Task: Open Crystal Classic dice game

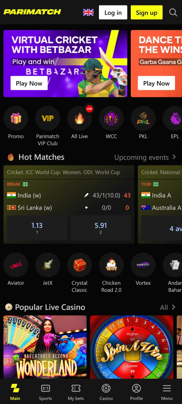Action: click(x=80, y=265)
